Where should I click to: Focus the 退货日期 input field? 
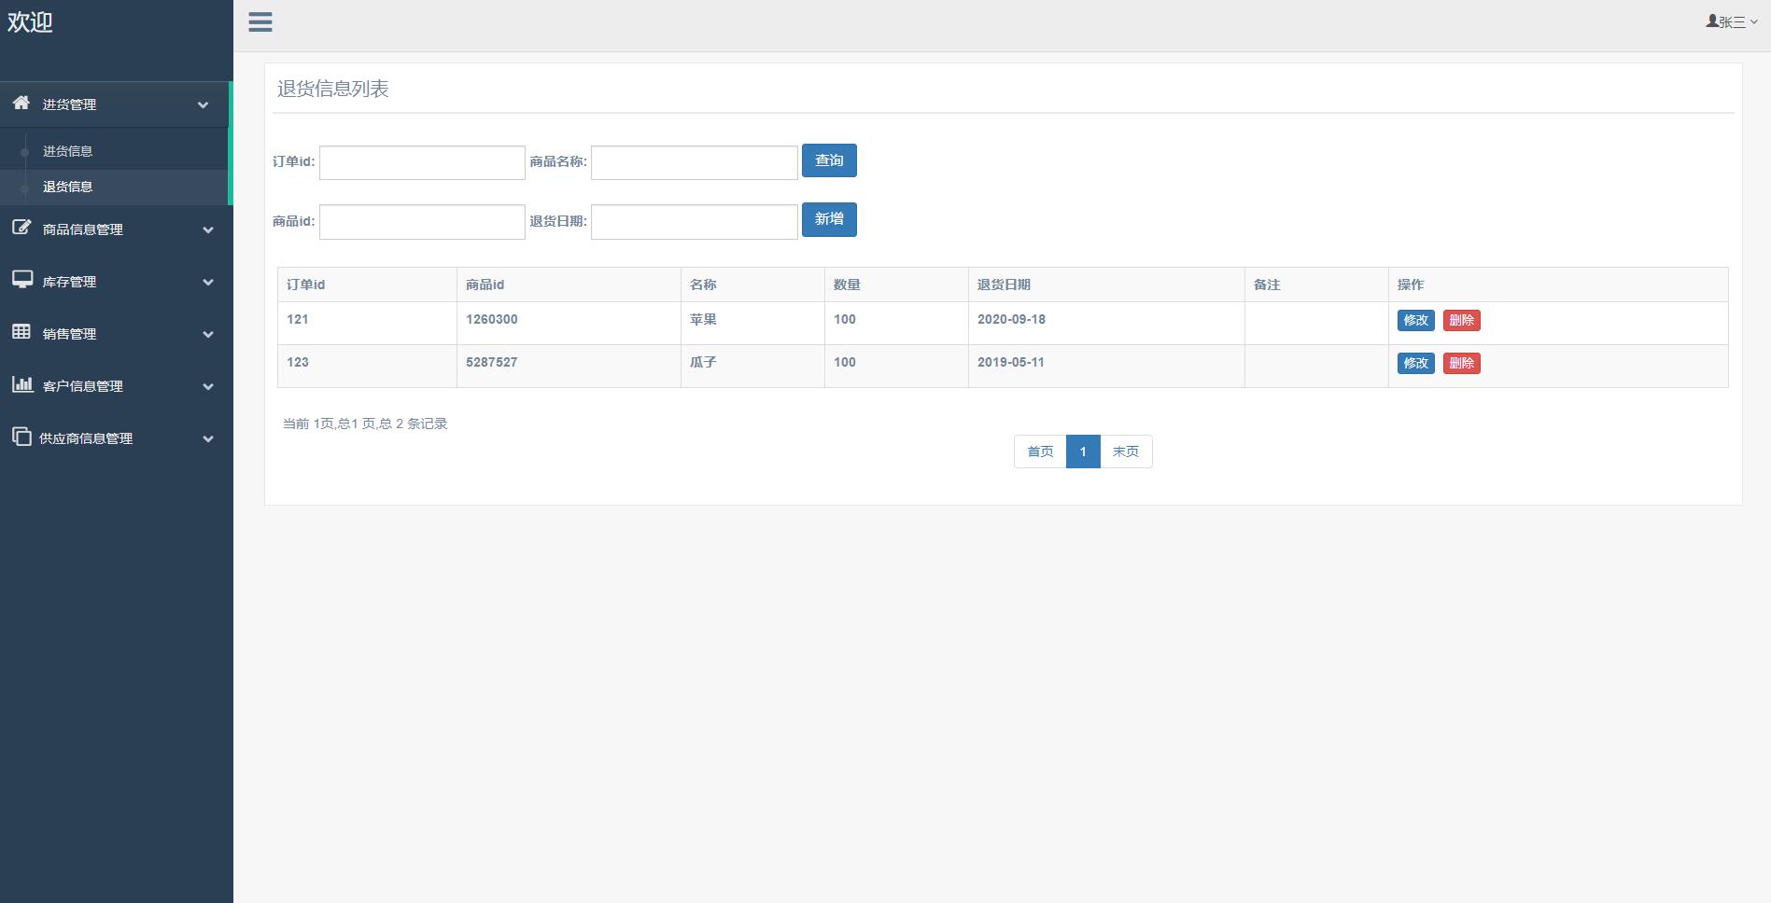(x=694, y=222)
